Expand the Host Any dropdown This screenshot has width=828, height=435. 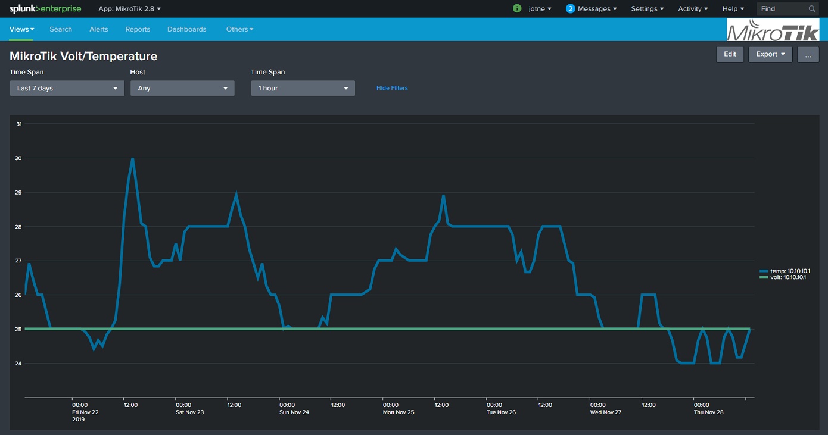click(x=182, y=88)
